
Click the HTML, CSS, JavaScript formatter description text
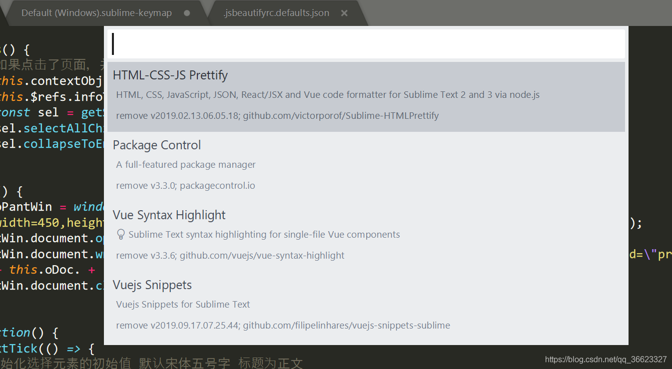(328, 95)
